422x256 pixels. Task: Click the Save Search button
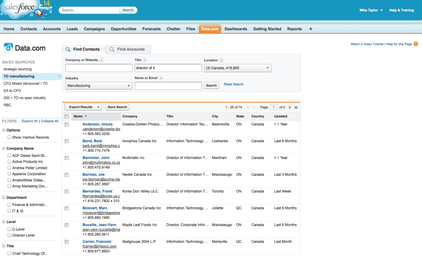117,107
